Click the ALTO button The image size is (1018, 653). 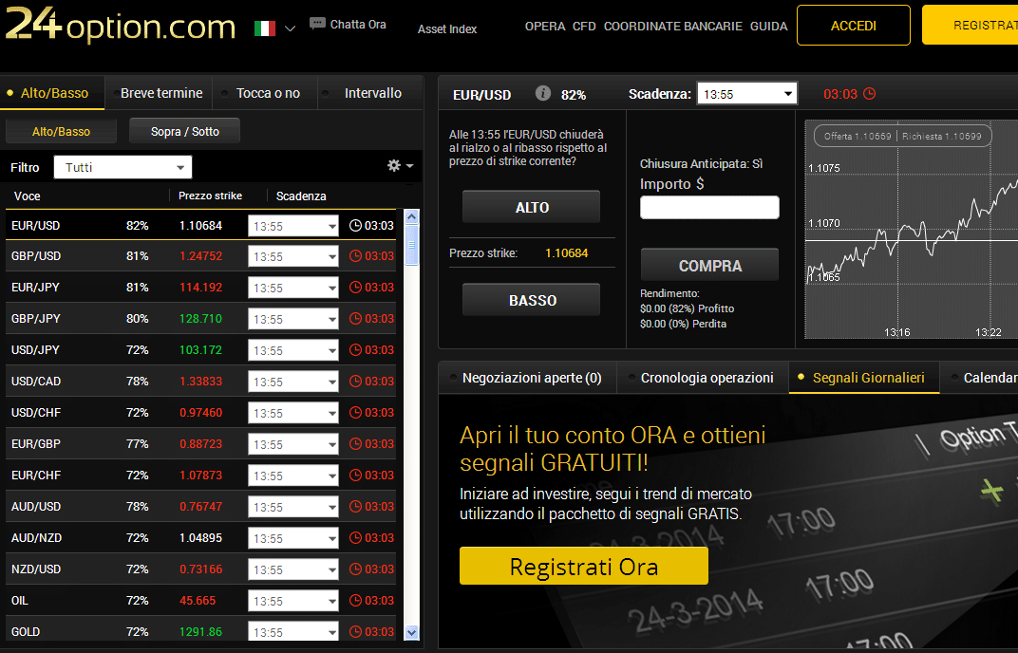531,207
